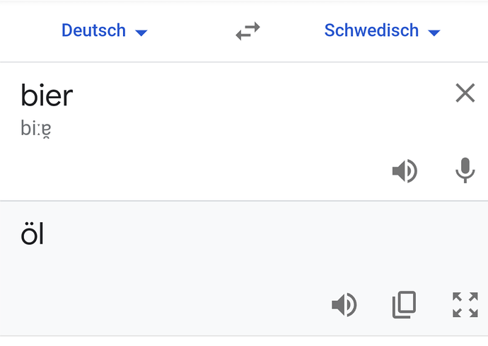
Task: Click the arrow next to Deutsch
Action: coord(141,33)
